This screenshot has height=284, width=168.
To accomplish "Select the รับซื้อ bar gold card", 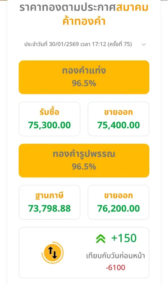I will pyautogui.click(x=49, y=119).
